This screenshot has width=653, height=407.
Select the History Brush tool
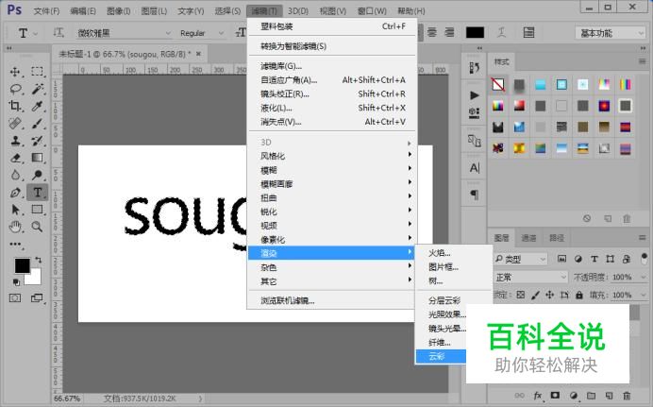37,141
